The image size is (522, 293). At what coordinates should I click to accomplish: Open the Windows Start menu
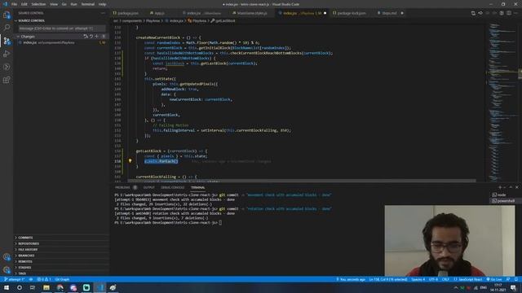click(7, 287)
